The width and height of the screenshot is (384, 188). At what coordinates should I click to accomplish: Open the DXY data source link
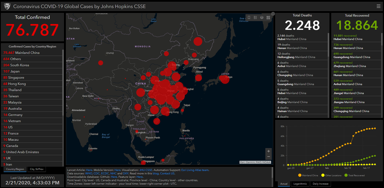(x=125, y=173)
